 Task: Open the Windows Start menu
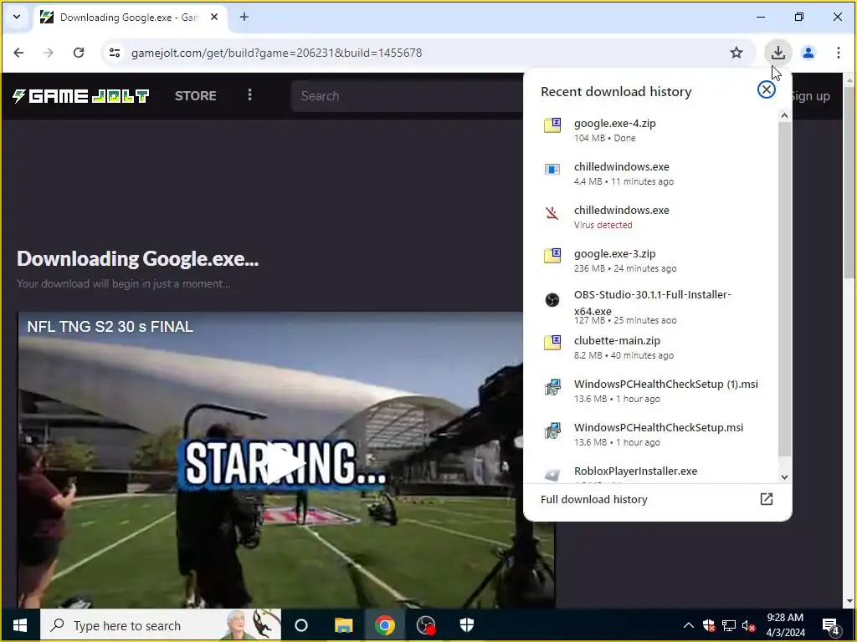click(x=20, y=625)
